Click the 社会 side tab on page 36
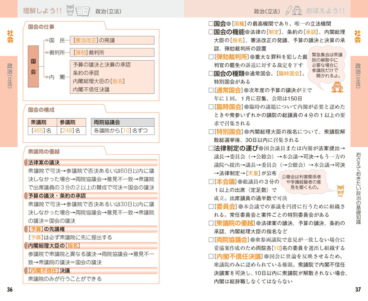The height and width of the screenshot is (301, 368). click(10, 36)
